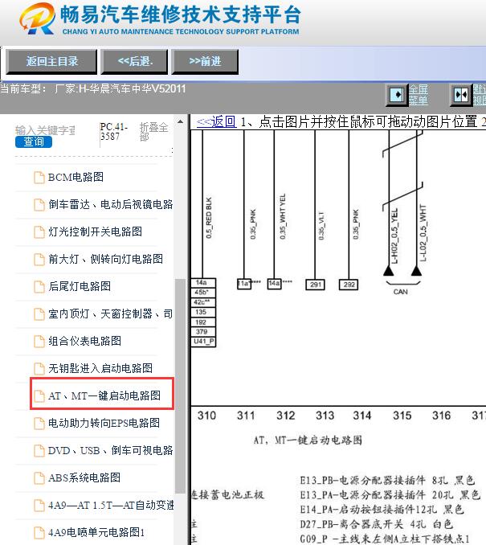This screenshot has width=486, height=545.
Task: Open 倒车雷达、电动后视镜电路 item
Action: pos(111,204)
